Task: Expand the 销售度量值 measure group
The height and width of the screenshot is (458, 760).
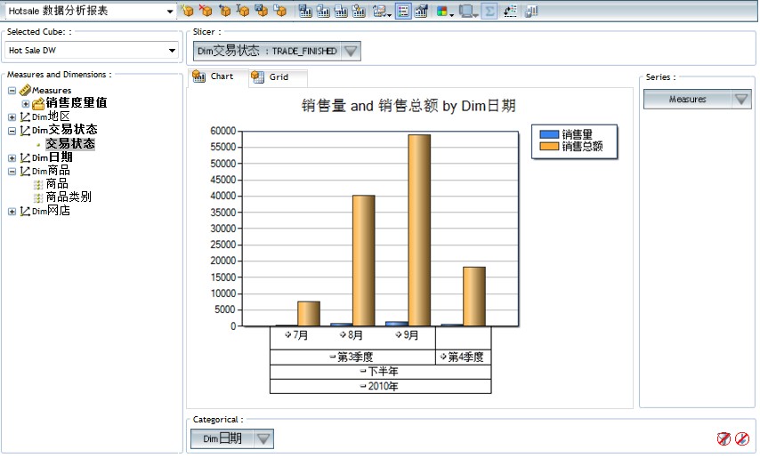Action: pos(26,104)
